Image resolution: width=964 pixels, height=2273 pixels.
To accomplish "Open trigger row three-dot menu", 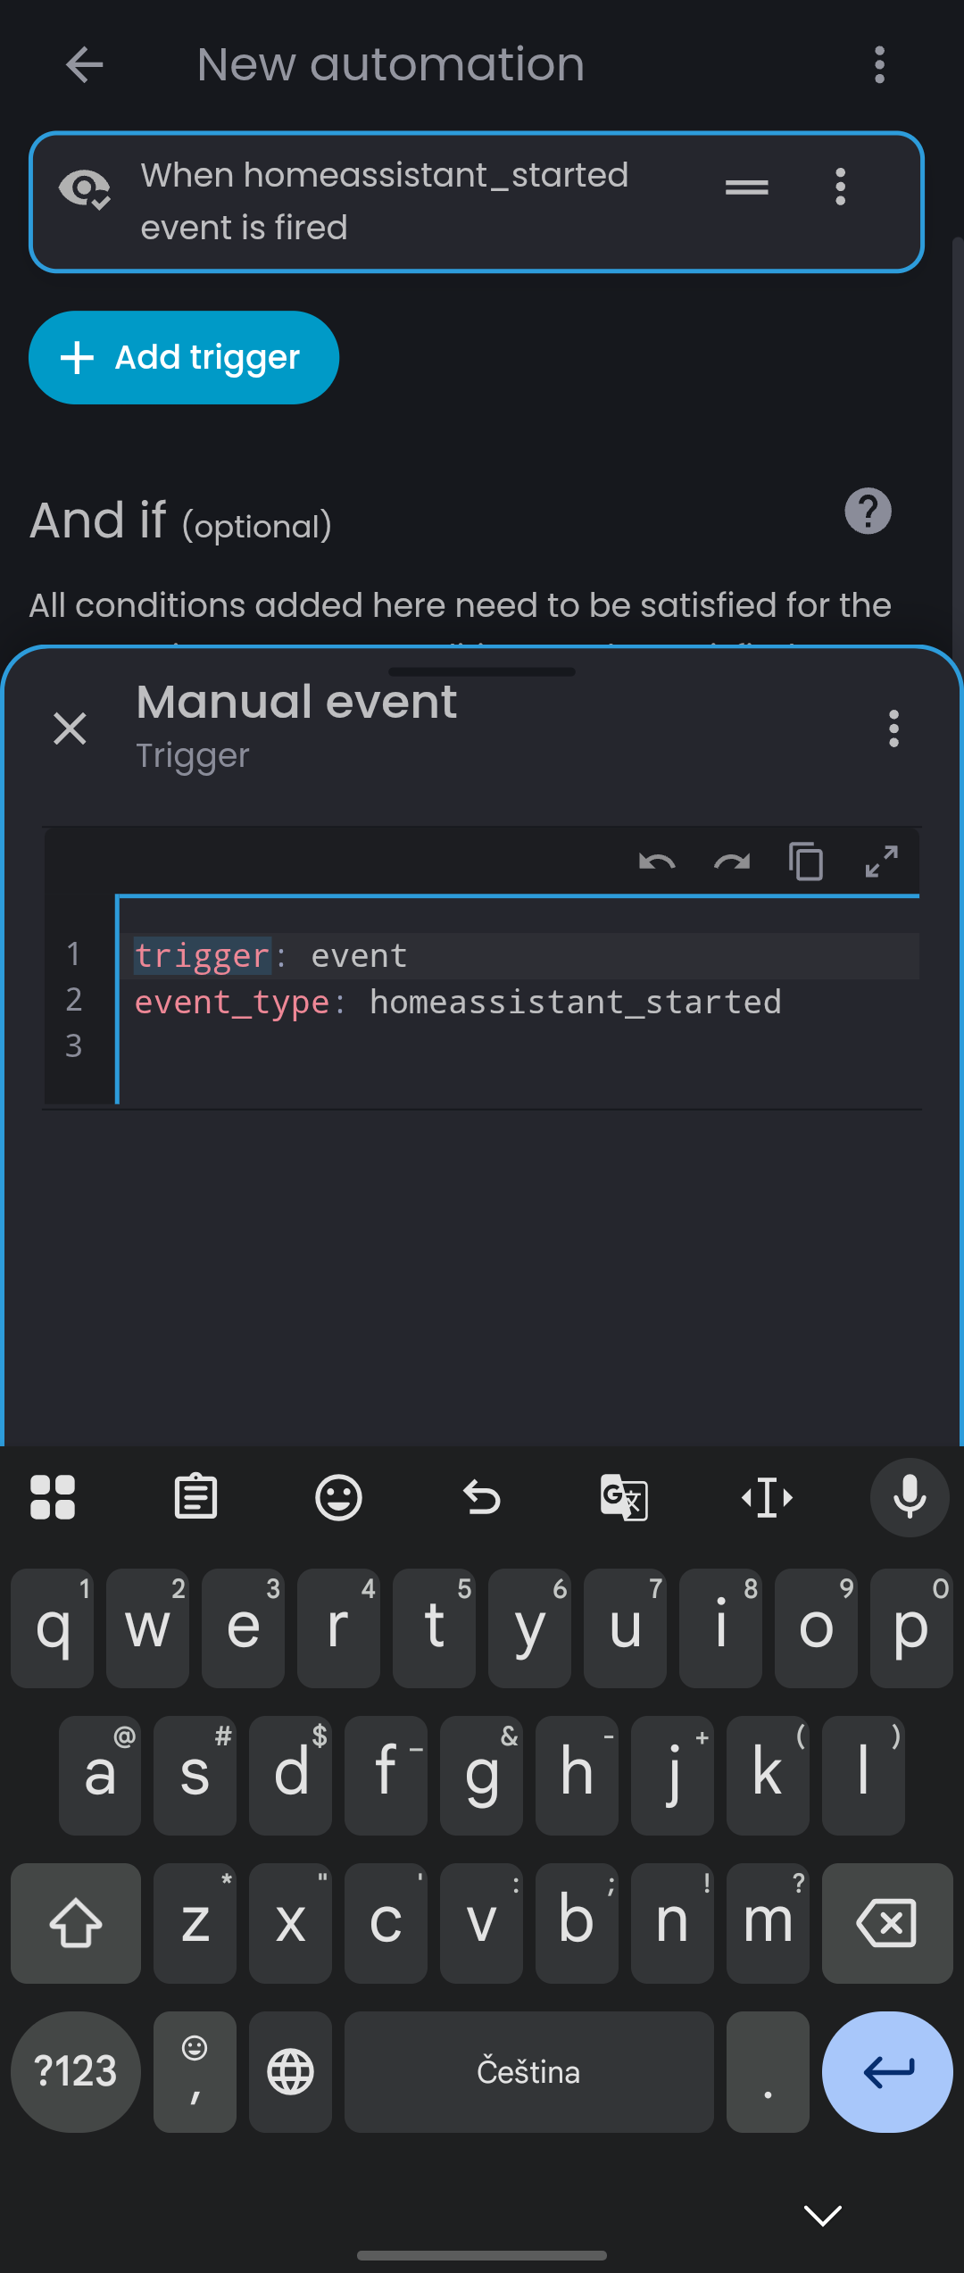I will click(840, 187).
